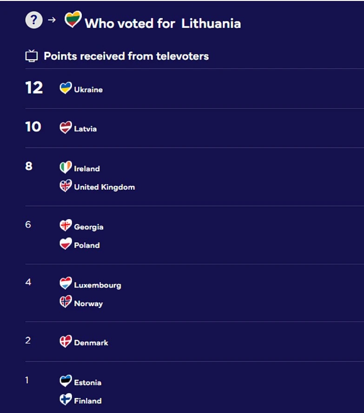Click the Norway heart flag icon

click(x=66, y=301)
